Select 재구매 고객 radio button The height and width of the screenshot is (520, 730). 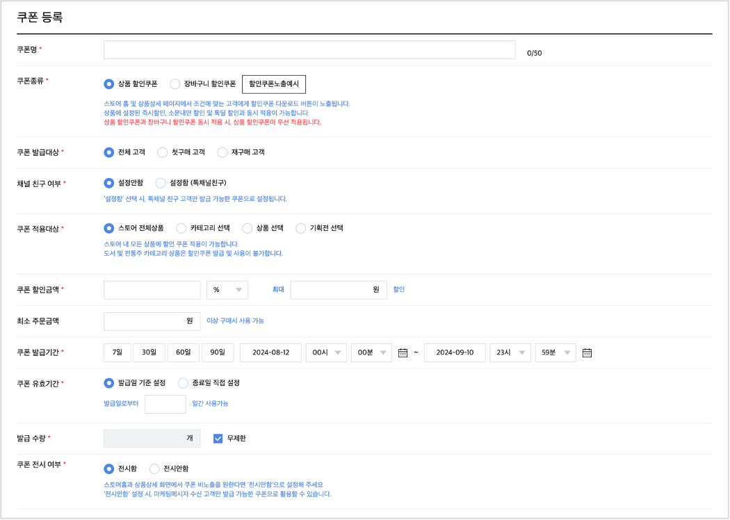pyautogui.click(x=222, y=152)
